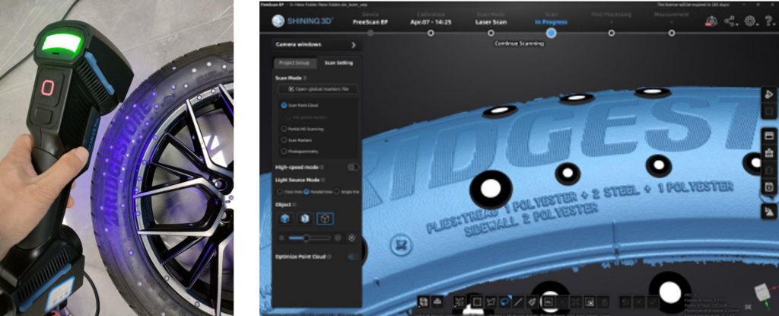
Task: Click the Post Processing step node
Action: coord(612,34)
